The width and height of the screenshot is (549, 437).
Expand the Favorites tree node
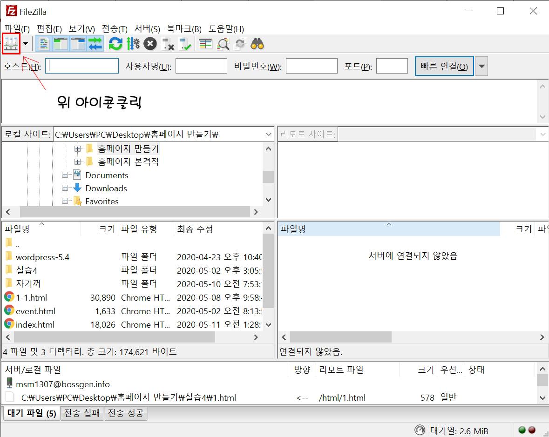[x=65, y=201]
